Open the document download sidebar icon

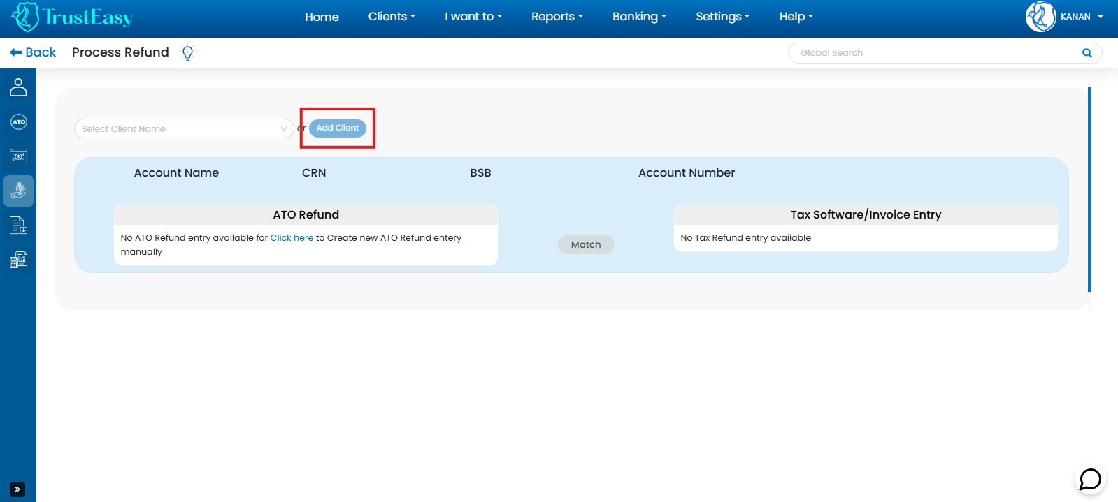tap(18, 226)
